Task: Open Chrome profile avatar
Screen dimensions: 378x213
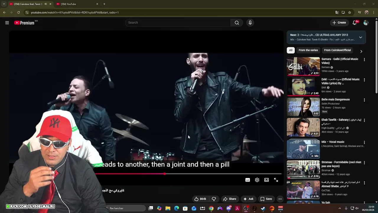Action: (366, 12)
